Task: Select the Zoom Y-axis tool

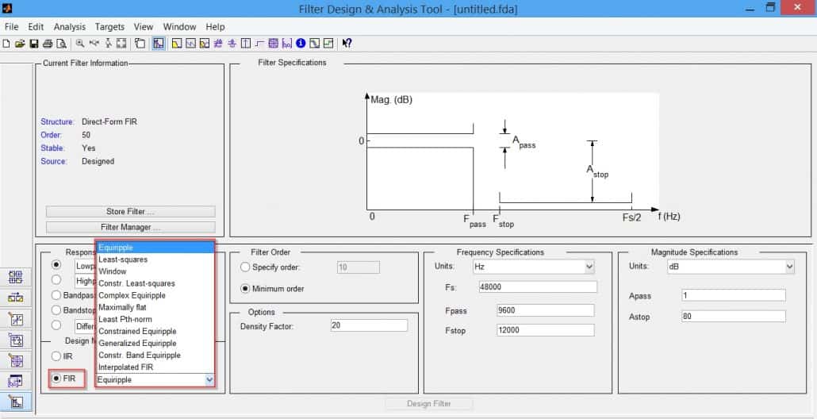Action: (x=108, y=44)
